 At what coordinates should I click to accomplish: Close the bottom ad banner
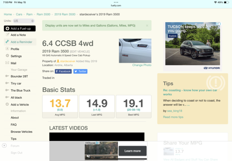pyautogui.click(x=4, y=146)
